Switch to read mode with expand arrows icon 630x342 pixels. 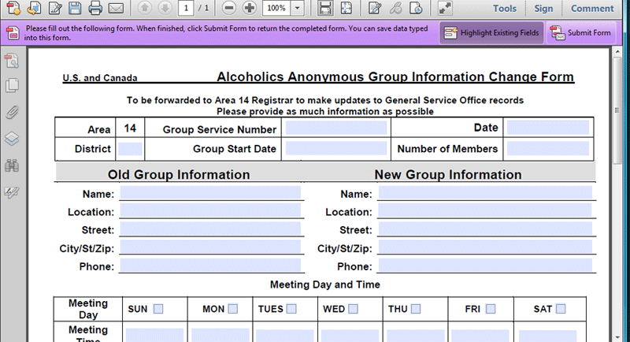click(x=445, y=8)
